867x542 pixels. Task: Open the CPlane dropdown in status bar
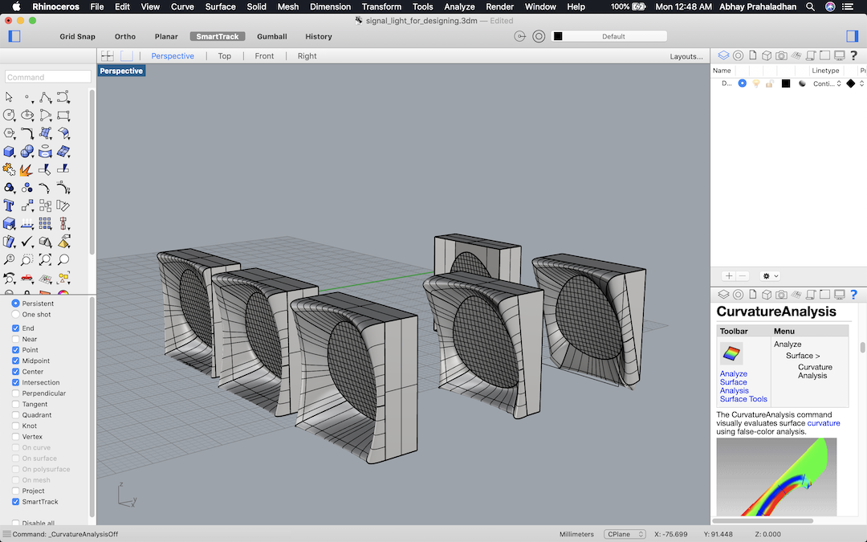tap(626, 534)
